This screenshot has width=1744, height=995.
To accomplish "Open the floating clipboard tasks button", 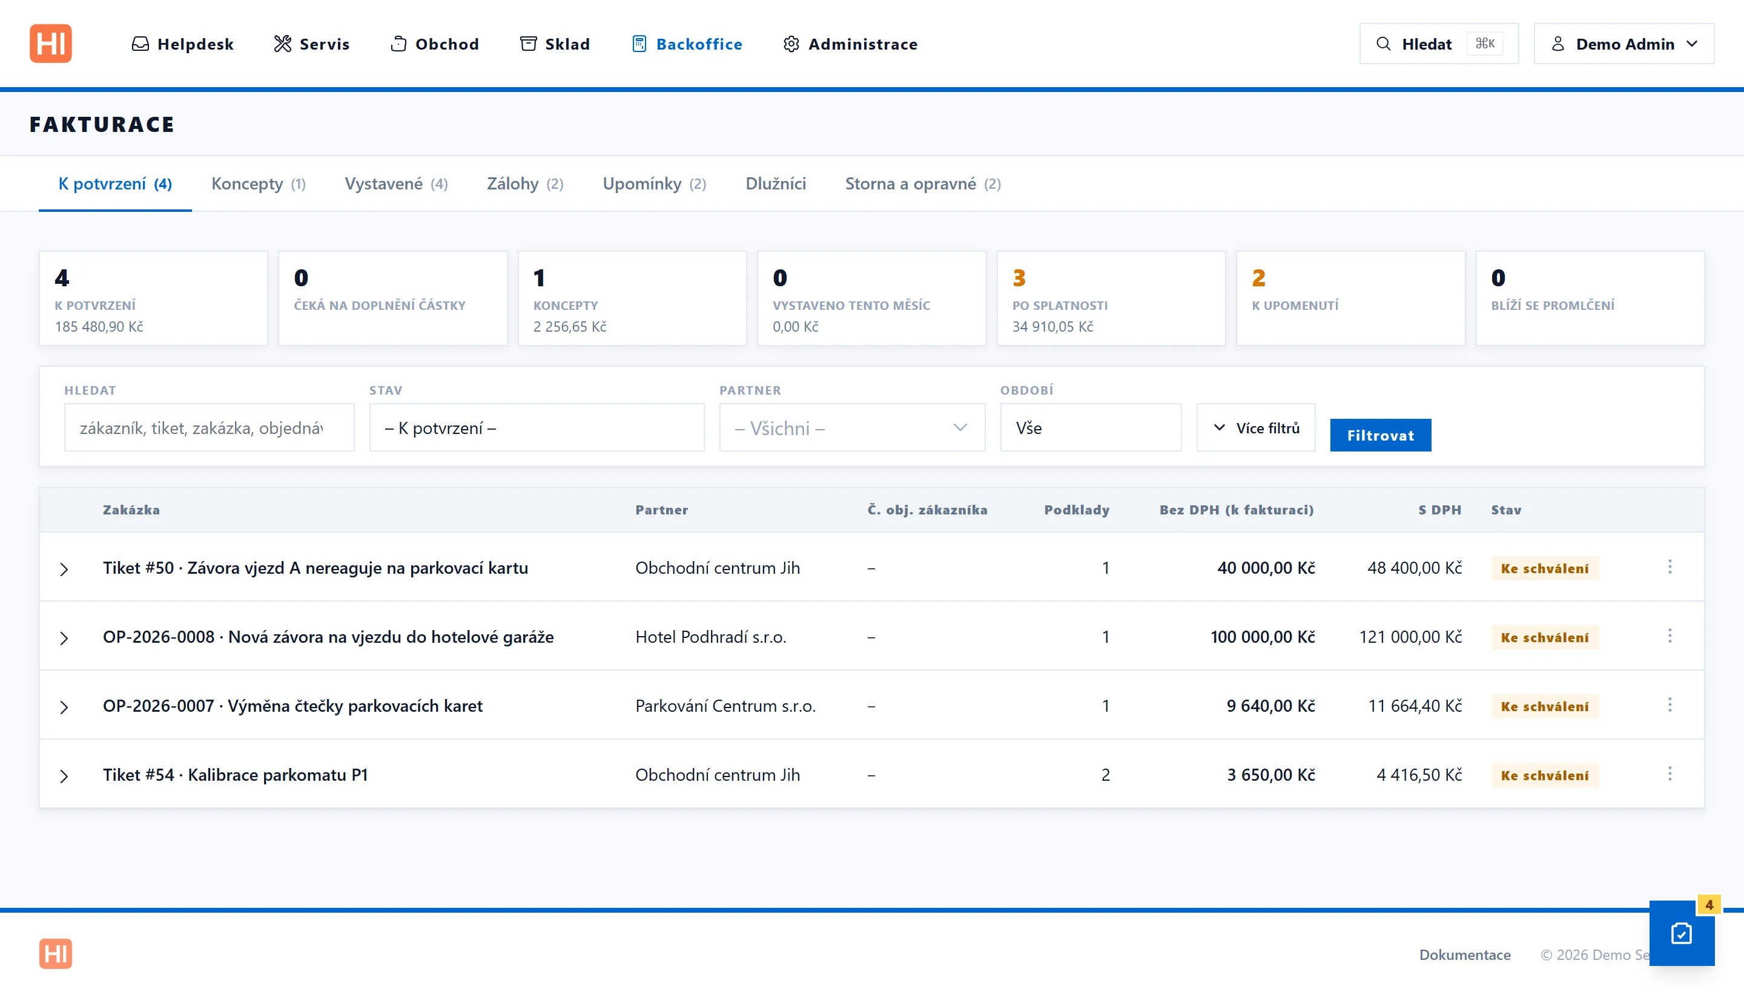I will 1681,933.
